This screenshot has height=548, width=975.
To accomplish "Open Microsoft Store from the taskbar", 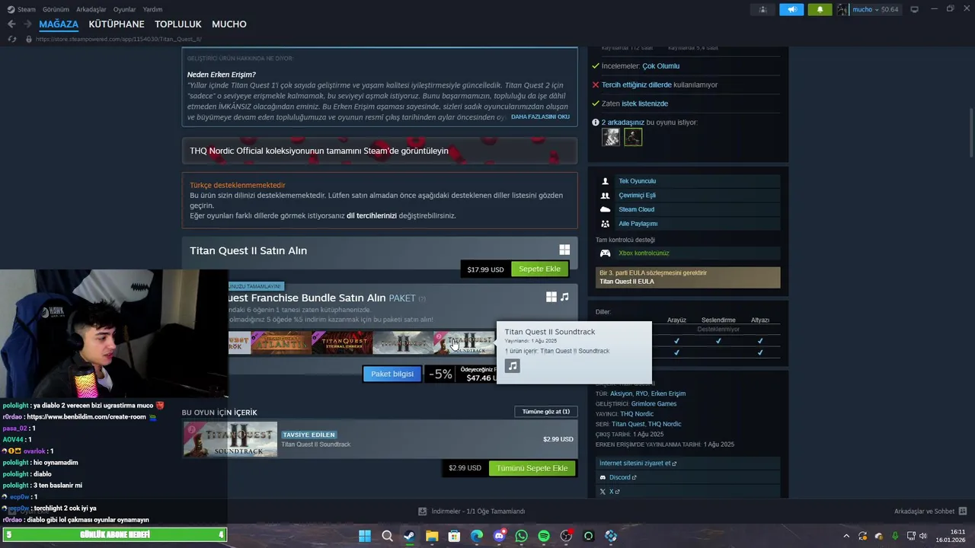I will (454, 536).
